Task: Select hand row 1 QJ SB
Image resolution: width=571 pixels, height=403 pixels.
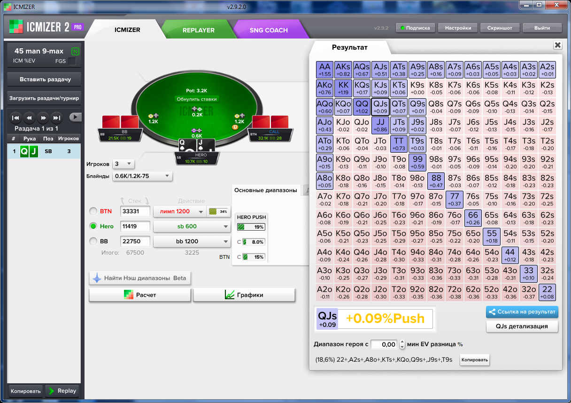Action: click(x=45, y=151)
